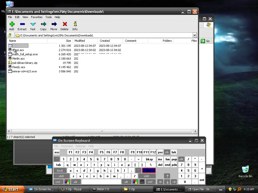Toggle the slk scroll lock key

[x=167, y=152]
